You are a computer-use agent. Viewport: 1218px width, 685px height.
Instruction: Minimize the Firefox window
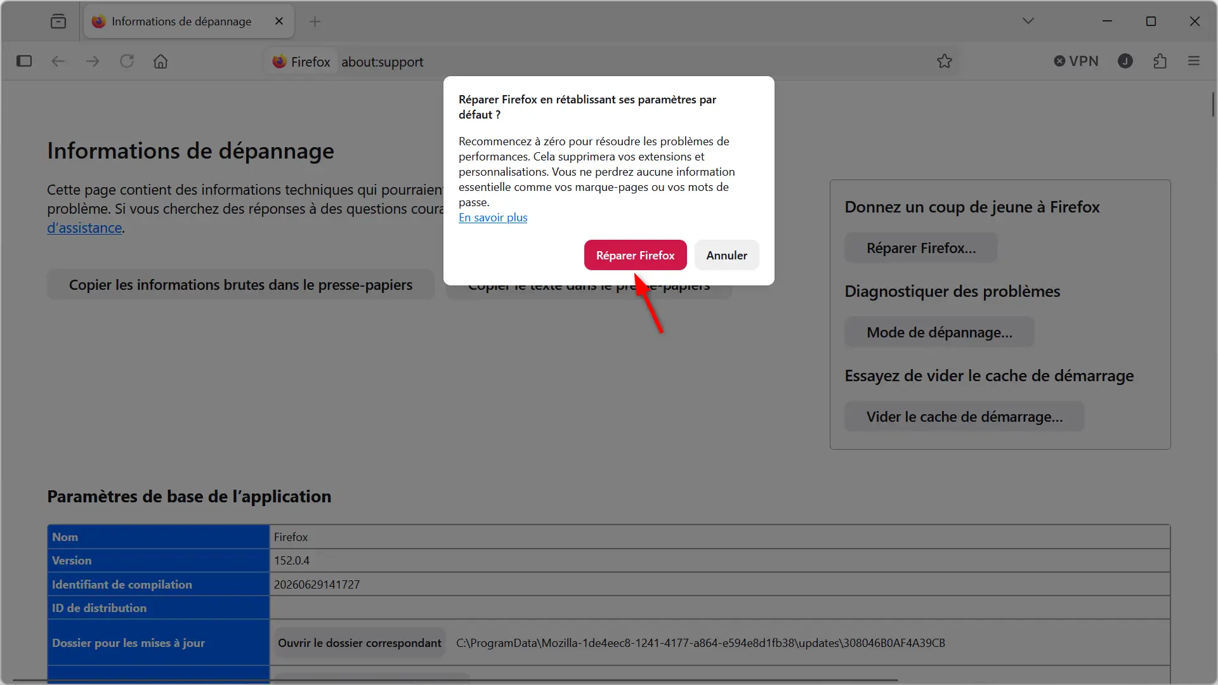[1107, 21]
